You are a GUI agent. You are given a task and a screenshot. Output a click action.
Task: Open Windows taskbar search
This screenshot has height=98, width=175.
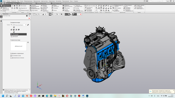7,96
